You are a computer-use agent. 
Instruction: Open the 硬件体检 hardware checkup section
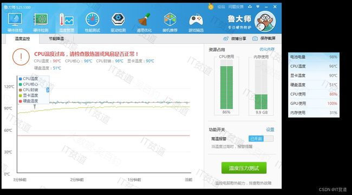pos(15,22)
